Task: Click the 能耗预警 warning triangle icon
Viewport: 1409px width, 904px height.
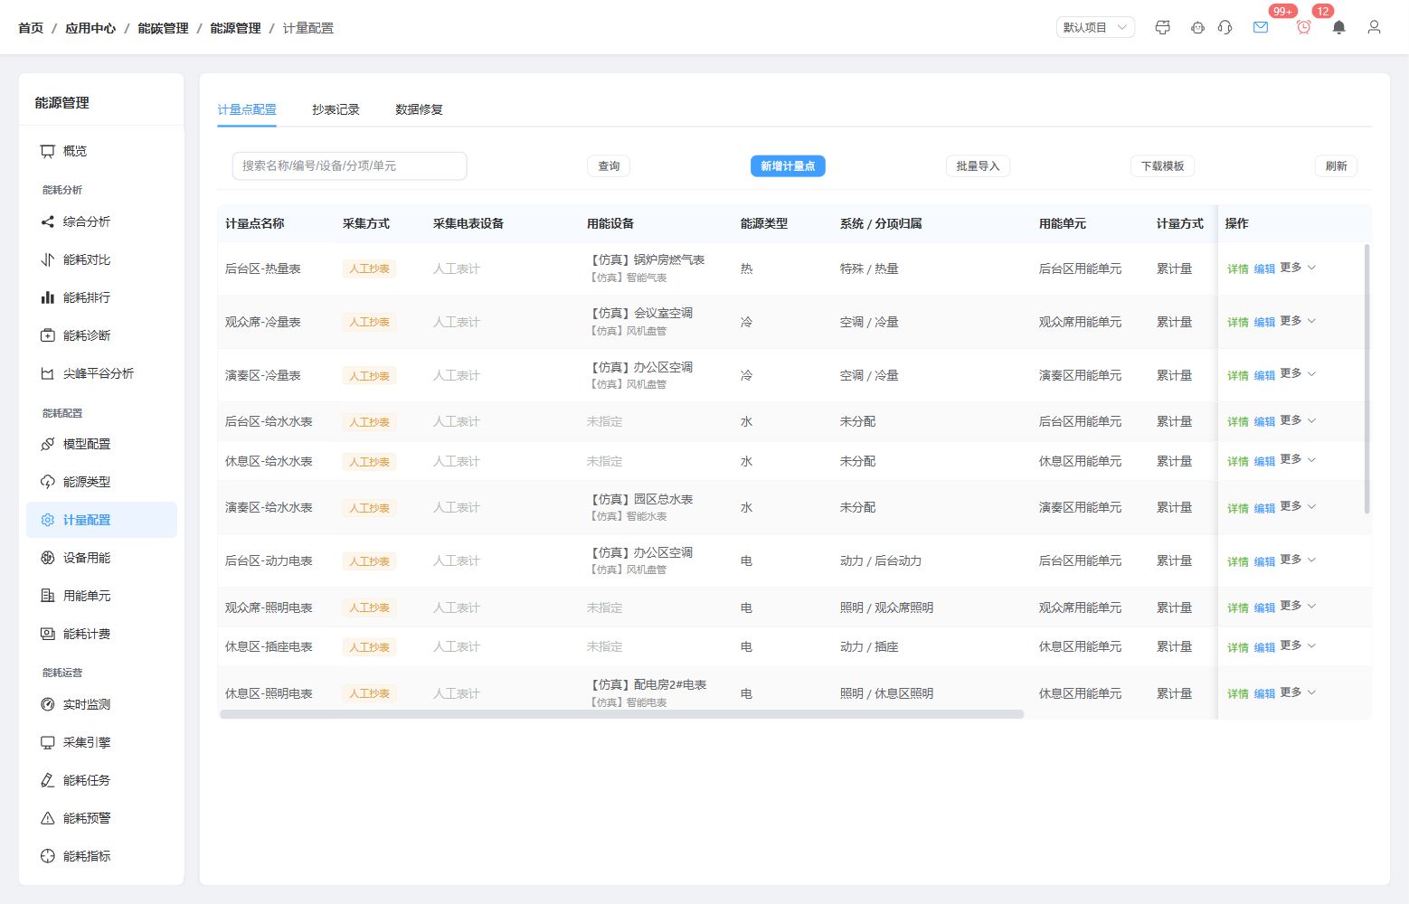Action: coord(48,818)
